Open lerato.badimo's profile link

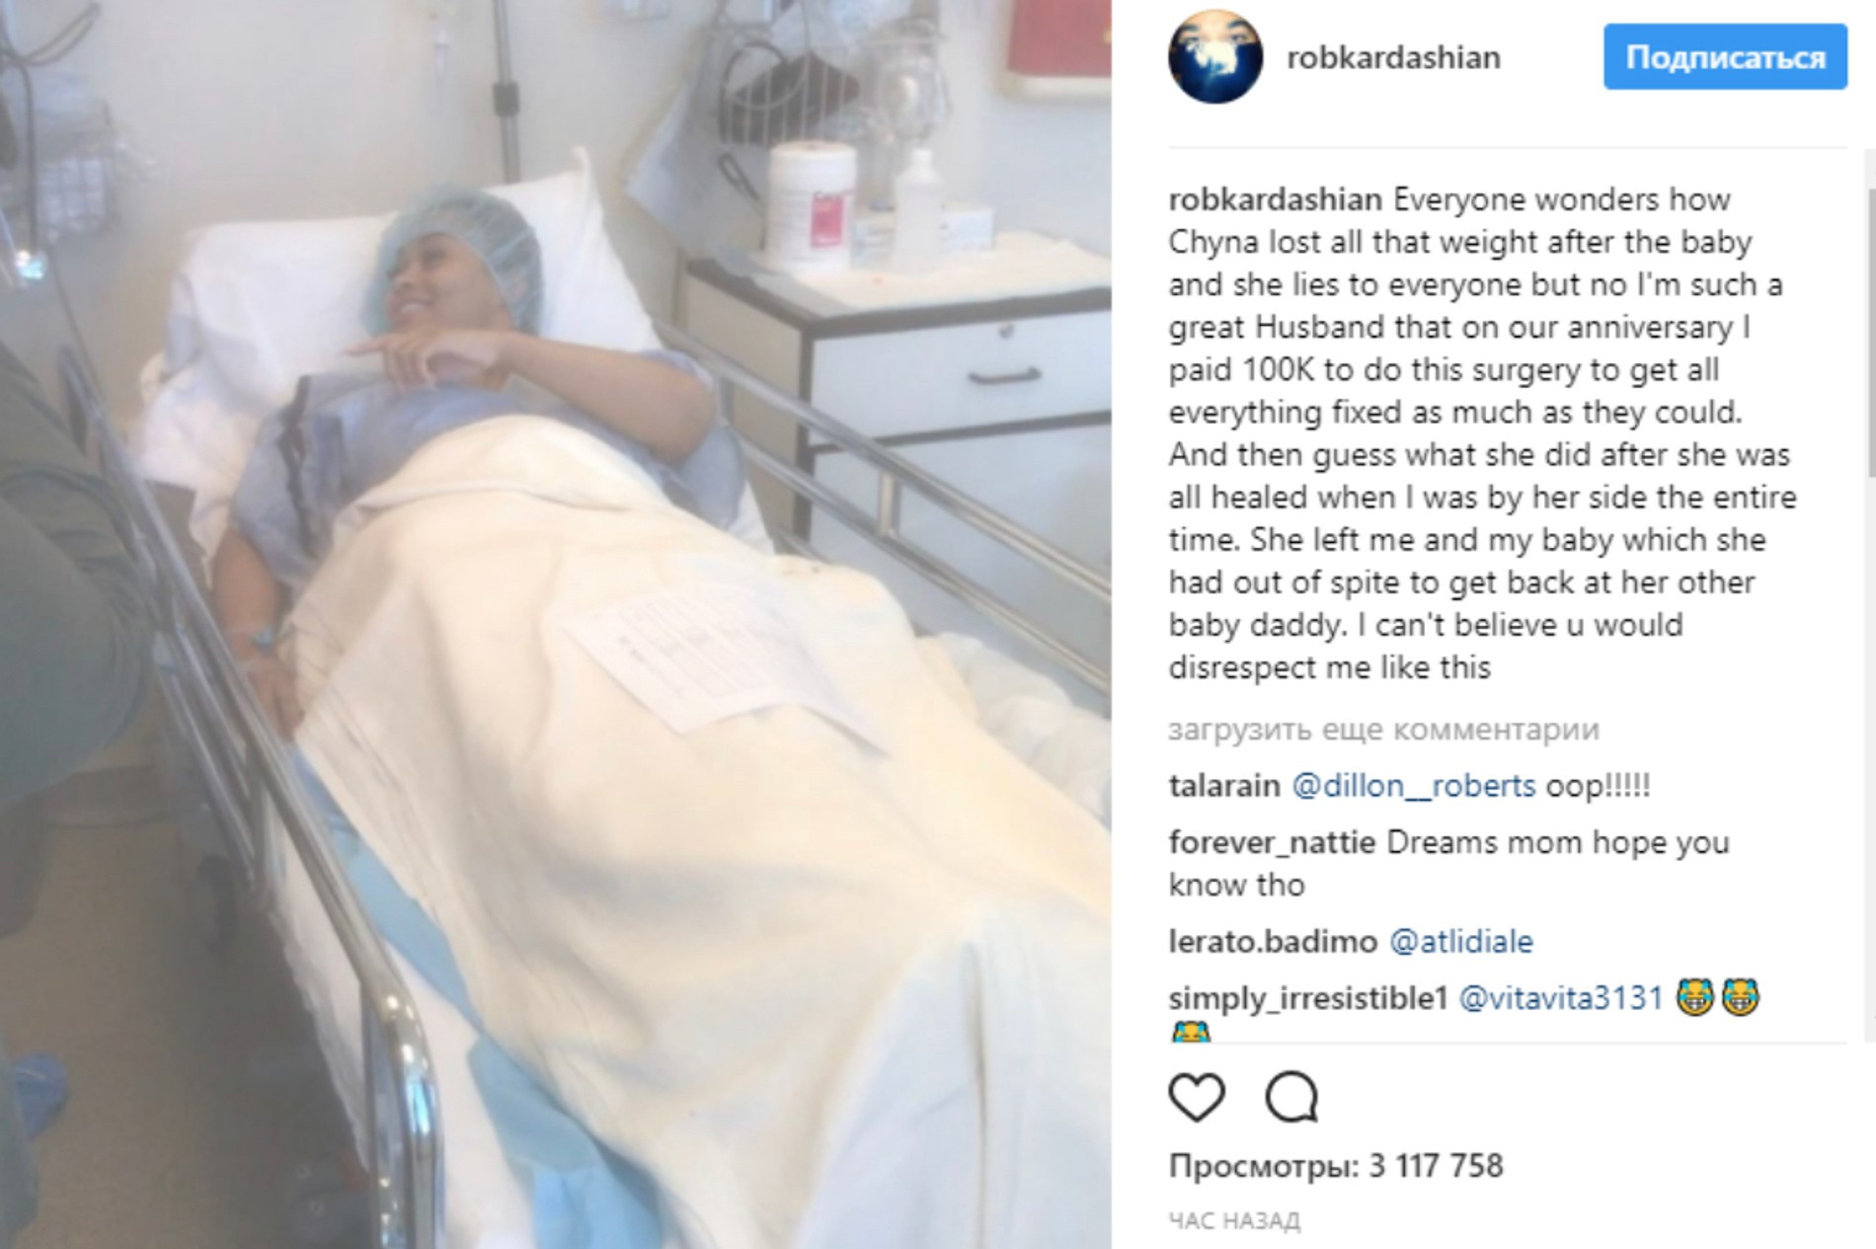coord(1273,941)
